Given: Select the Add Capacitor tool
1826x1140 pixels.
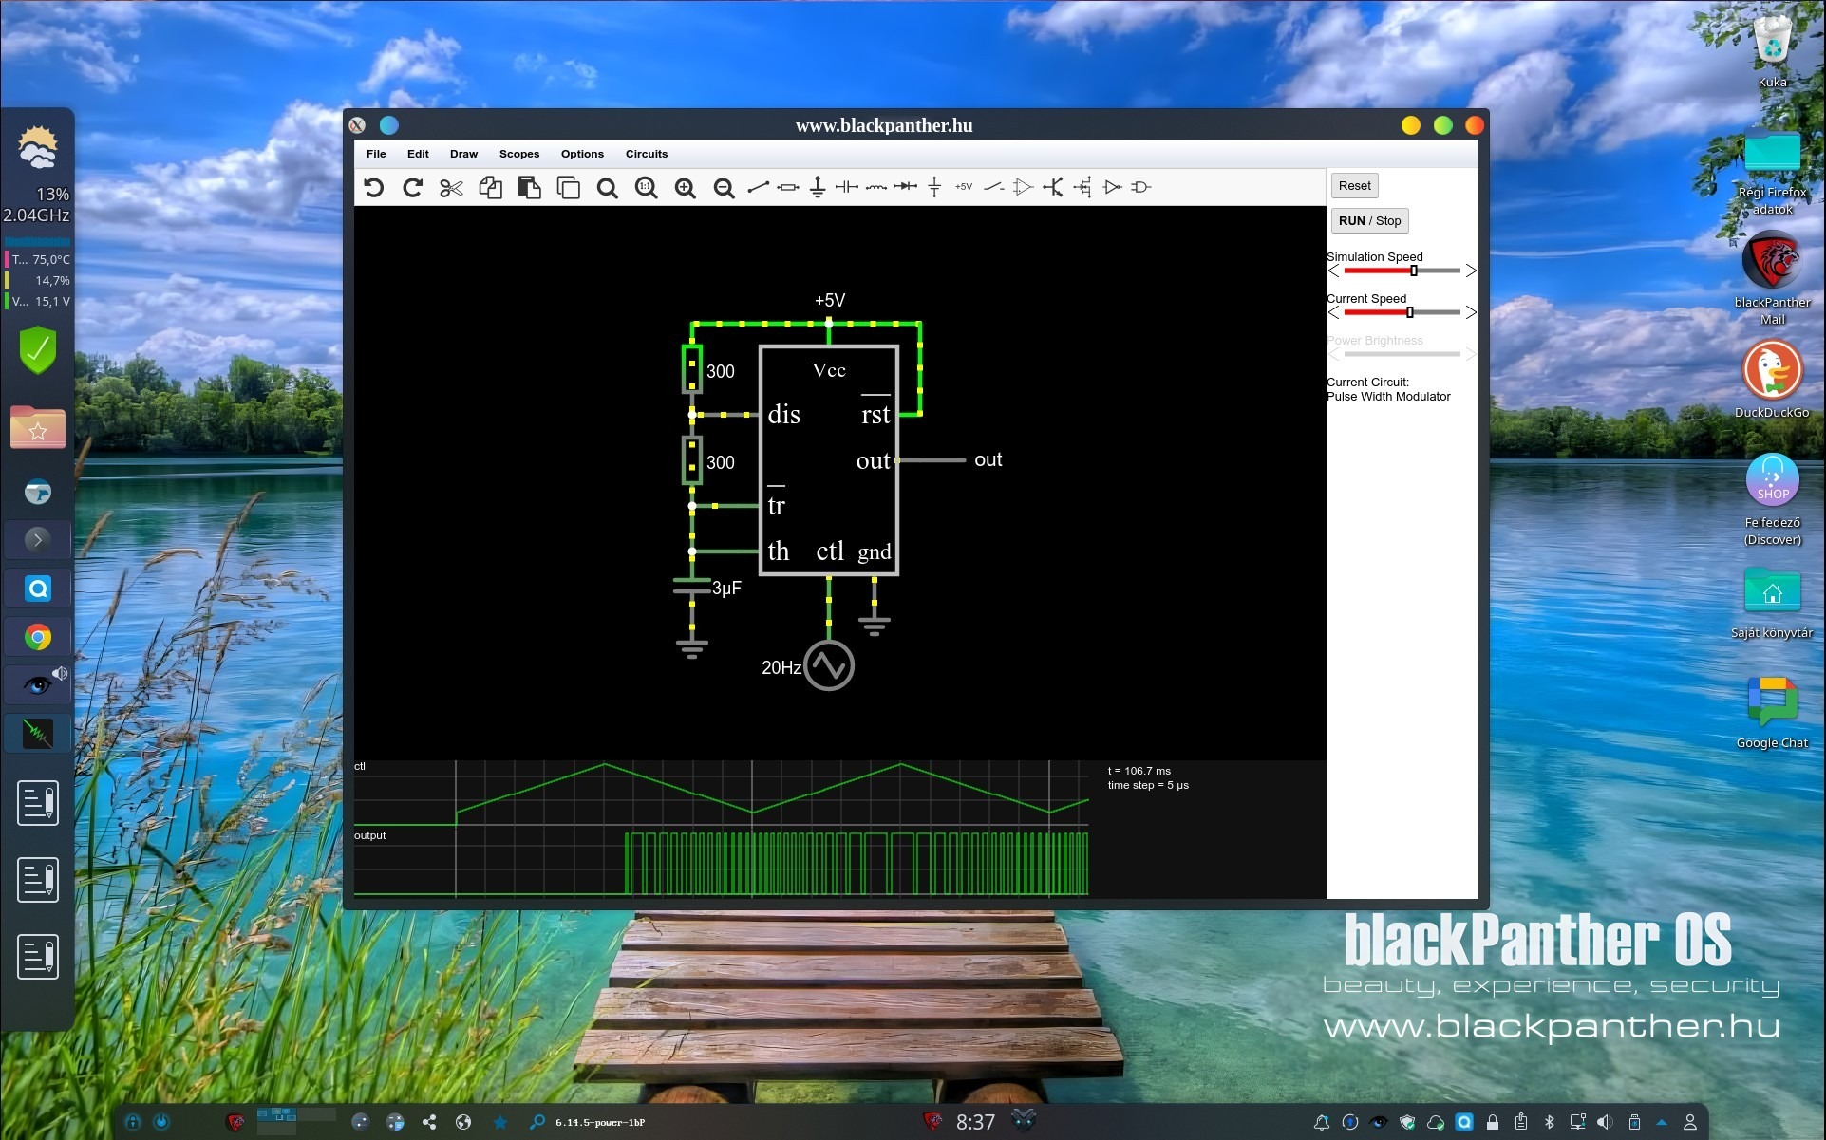Looking at the screenshot, I should 846,188.
